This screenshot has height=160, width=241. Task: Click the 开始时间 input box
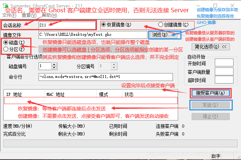(224, 62)
